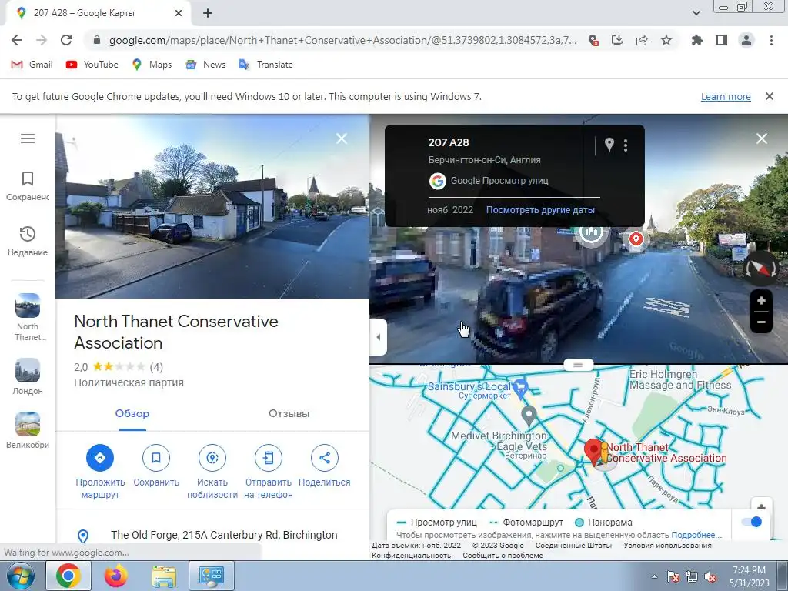Click the share page icon in address bar
788x591 pixels.
point(642,40)
